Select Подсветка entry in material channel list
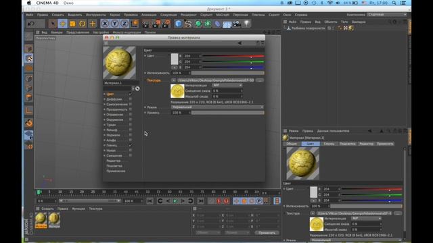Screen dimensions: 433x243 pyautogui.click(x=114, y=166)
